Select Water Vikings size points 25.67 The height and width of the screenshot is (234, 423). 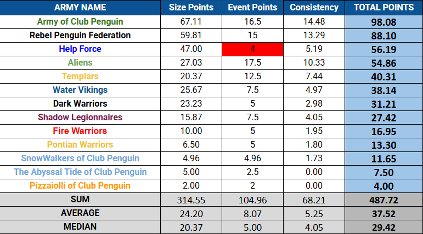click(x=191, y=90)
